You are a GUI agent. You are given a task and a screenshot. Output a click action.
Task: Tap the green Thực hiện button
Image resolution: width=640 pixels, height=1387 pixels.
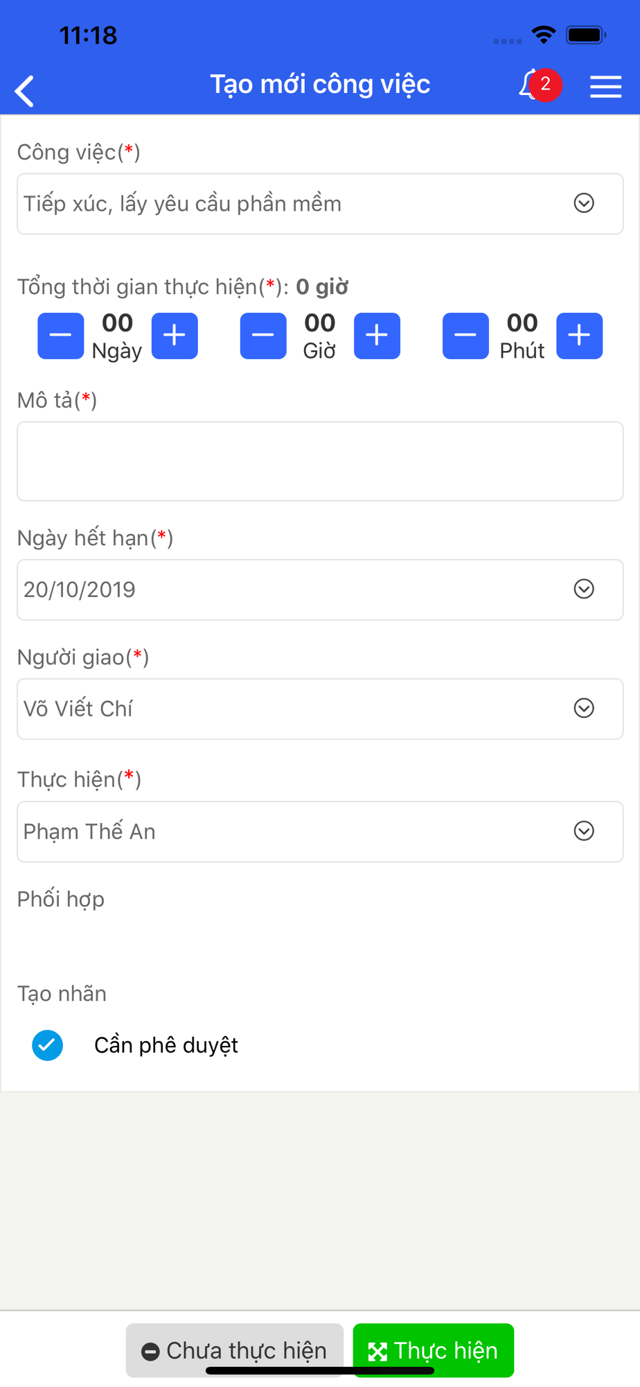click(434, 1350)
